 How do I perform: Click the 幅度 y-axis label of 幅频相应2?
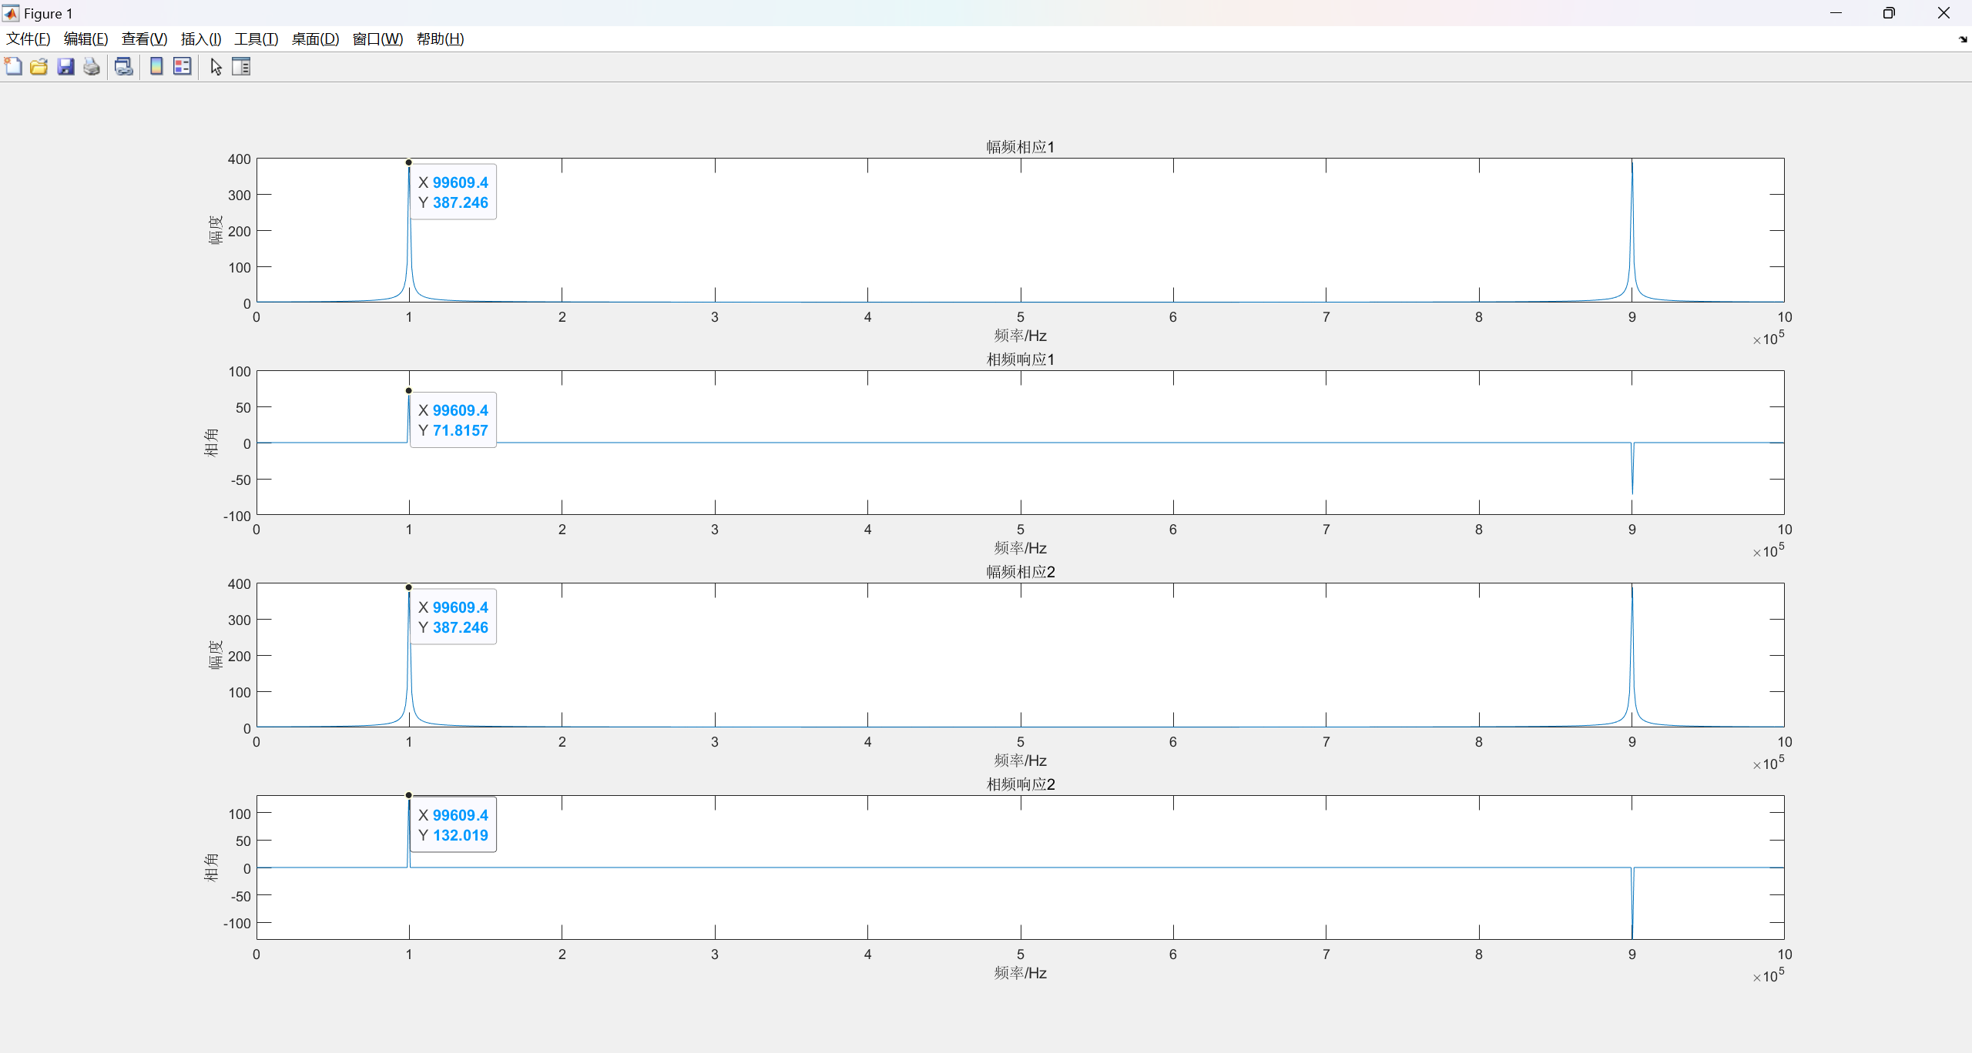(215, 655)
